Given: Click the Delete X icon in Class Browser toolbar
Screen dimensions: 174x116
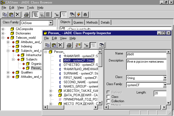Looking at the screenshot, I should pyautogui.click(x=18, y=15).
